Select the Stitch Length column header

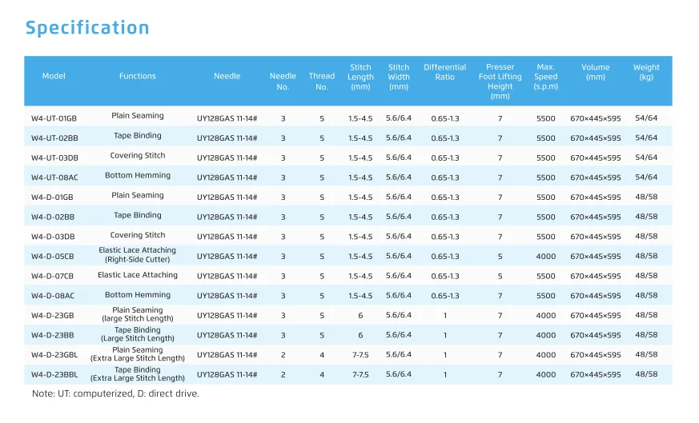[x=360, y=77]
